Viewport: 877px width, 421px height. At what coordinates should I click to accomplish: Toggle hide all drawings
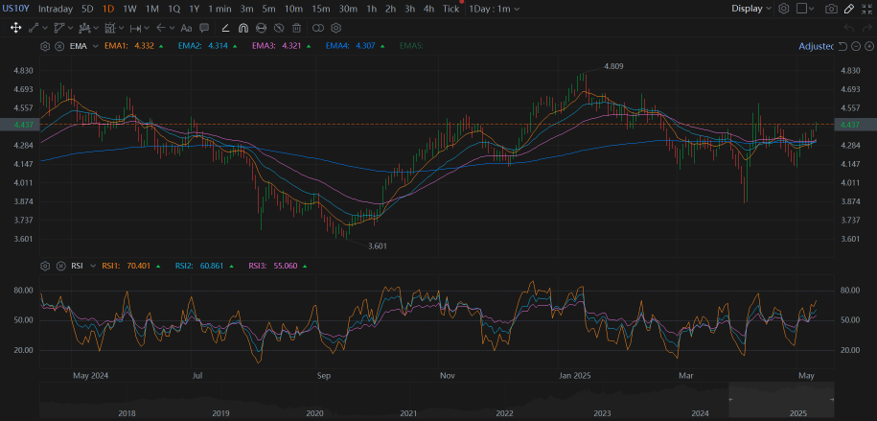tap(279, 28)
